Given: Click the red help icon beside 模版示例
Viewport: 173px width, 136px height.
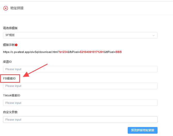Looking at the screenshot, I should 16,45.
